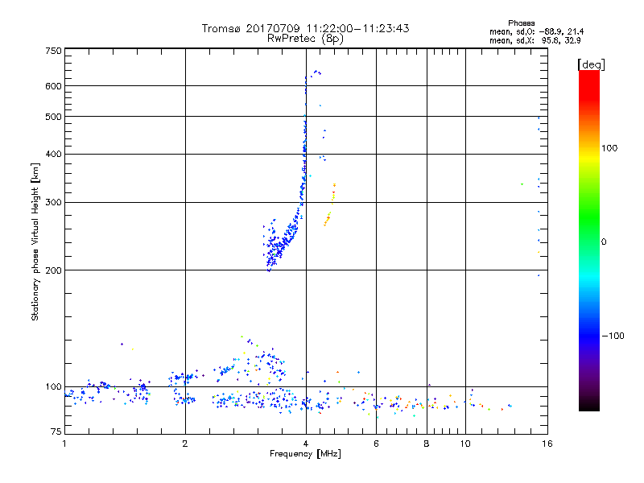Click the y-axis tick label '300'
This screenshot has width=644, height=483.
tap(53, 202)
